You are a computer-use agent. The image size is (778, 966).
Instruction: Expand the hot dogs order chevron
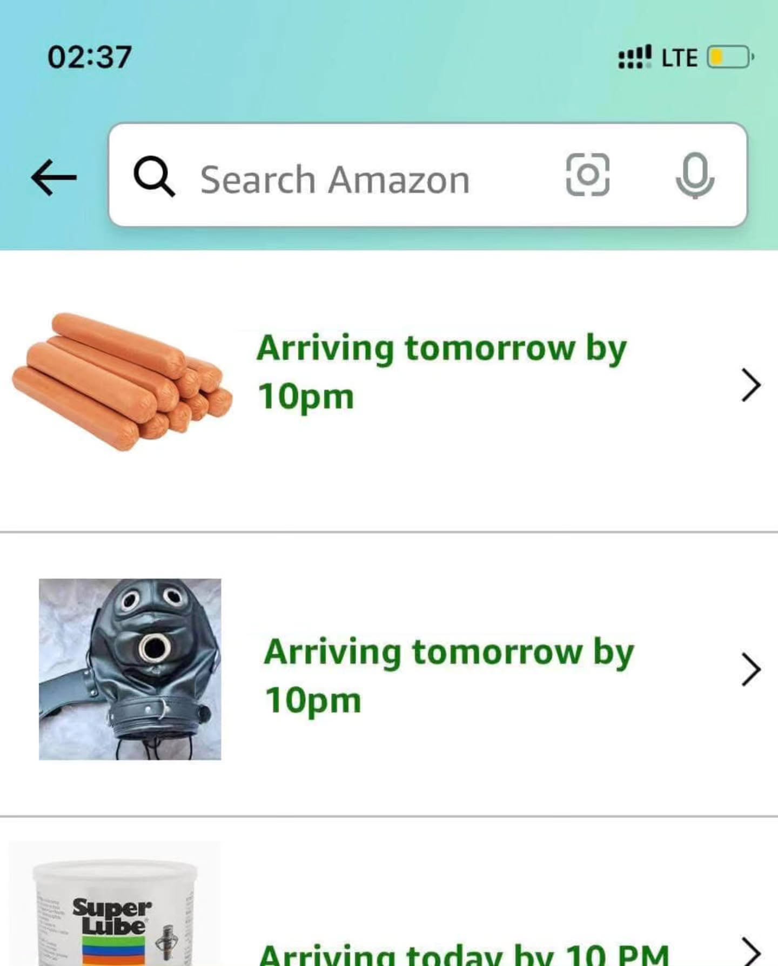(750, 385)
